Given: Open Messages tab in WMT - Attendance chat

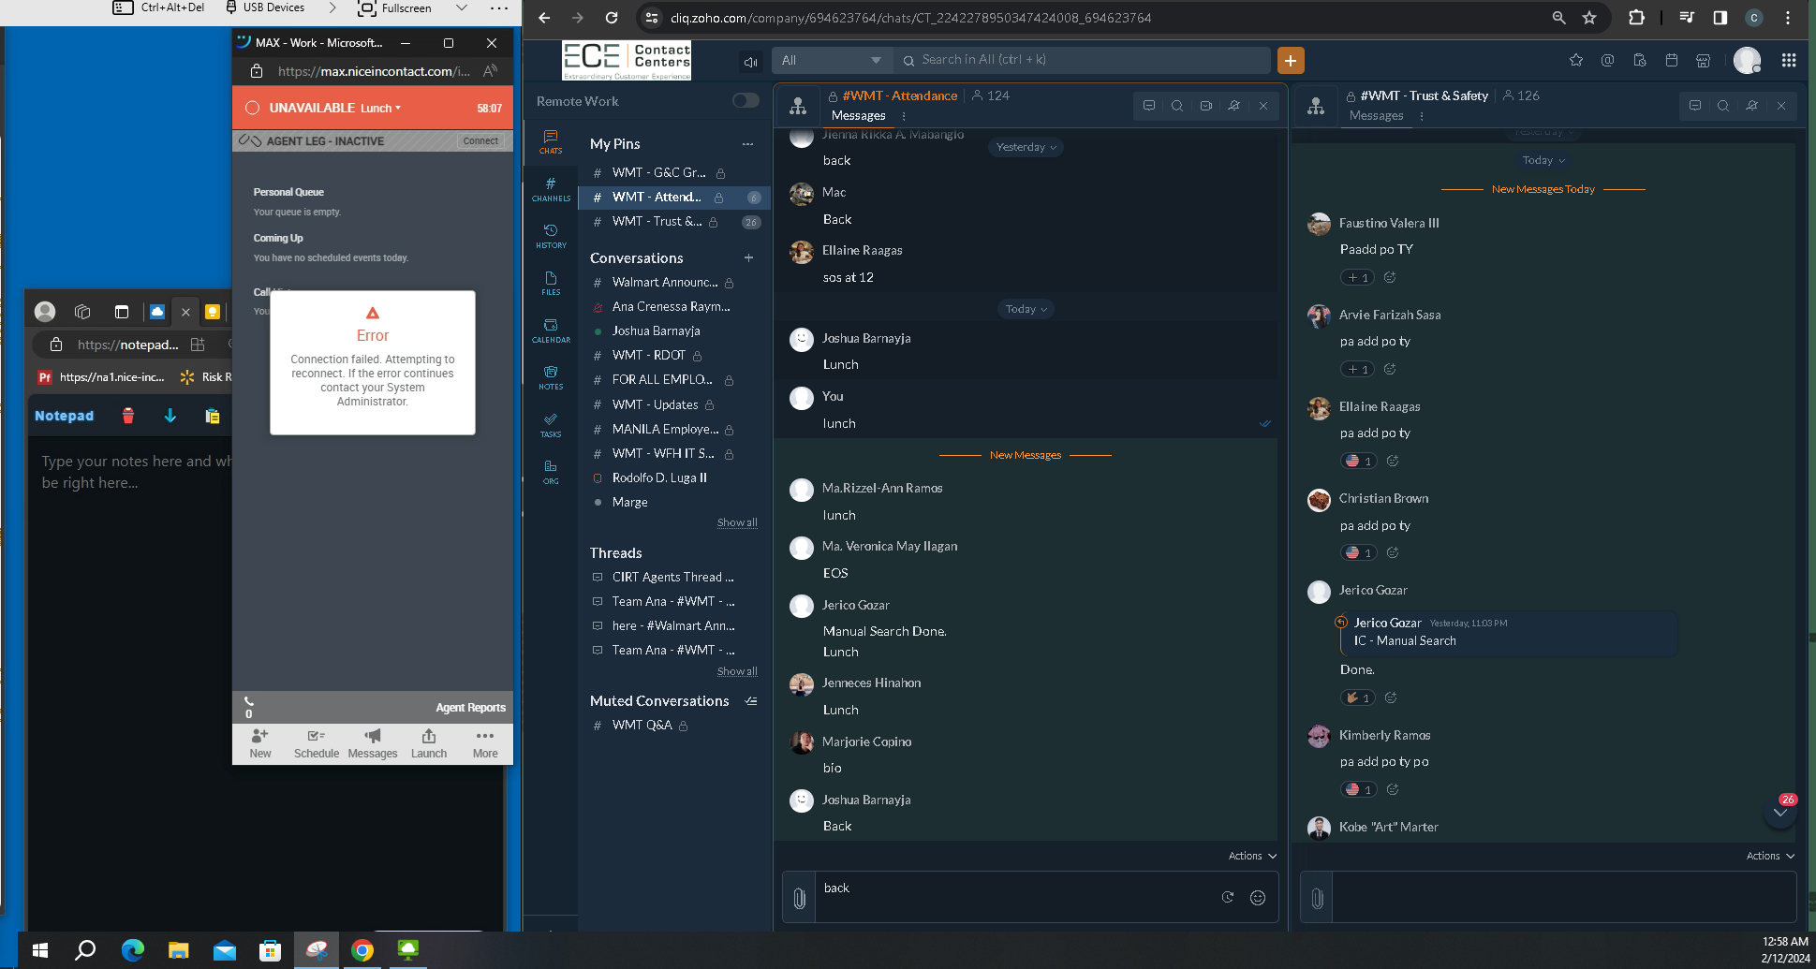Looking at the screenshot, I should click(x=858, y=115).
